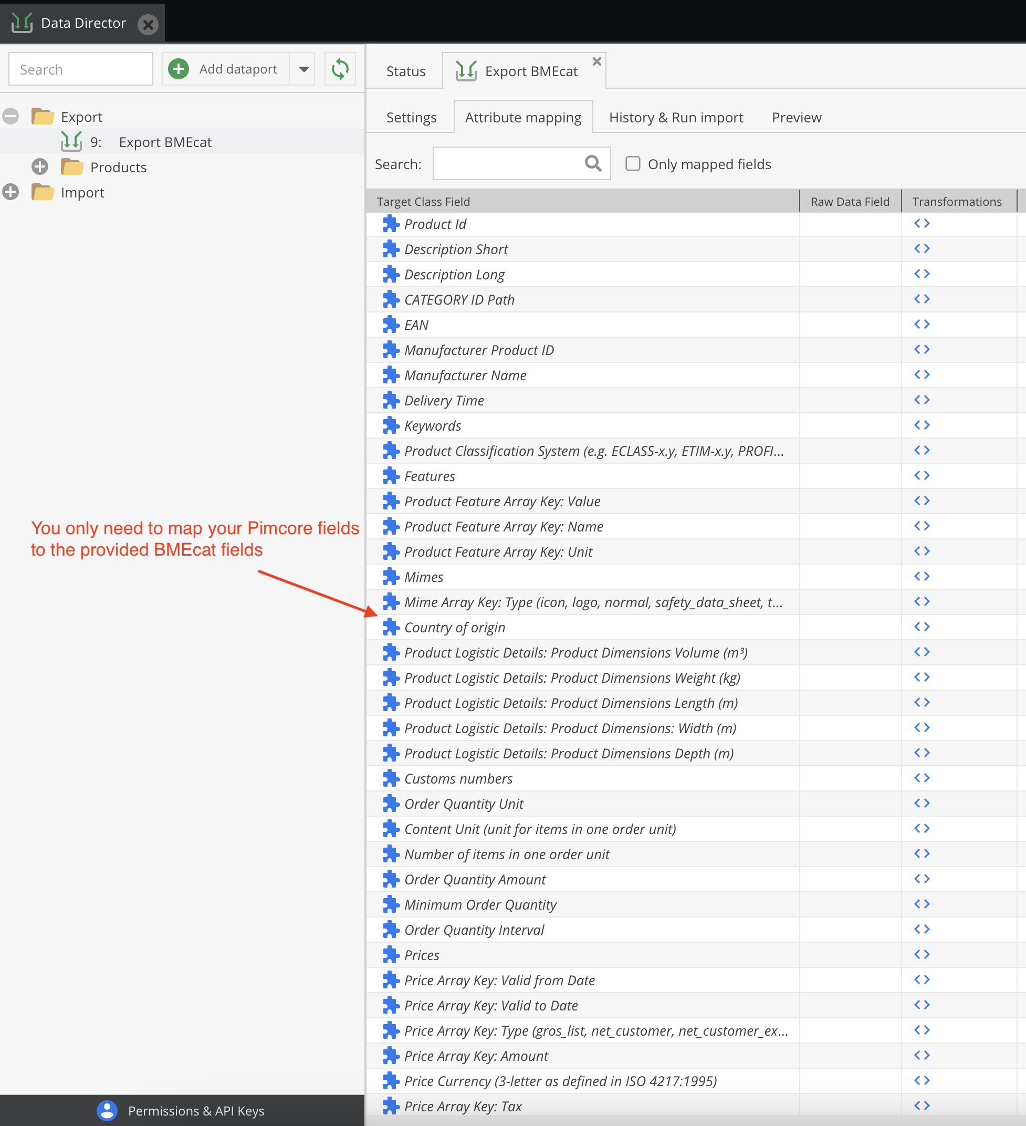Open the Add dataport dropdown arrow

pos(303,69)
